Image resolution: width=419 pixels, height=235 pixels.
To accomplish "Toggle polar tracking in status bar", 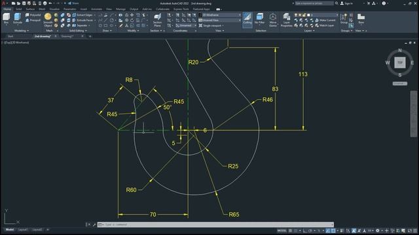I will coord(310,230).
